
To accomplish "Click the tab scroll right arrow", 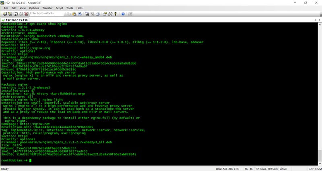I will 320,20.
